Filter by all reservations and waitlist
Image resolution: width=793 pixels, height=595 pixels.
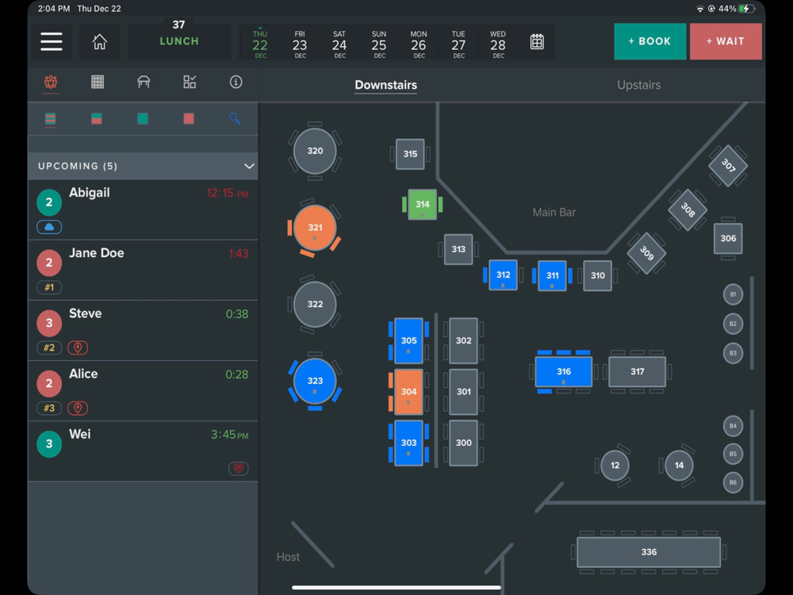pyautogui.click(x=51, y=119)
